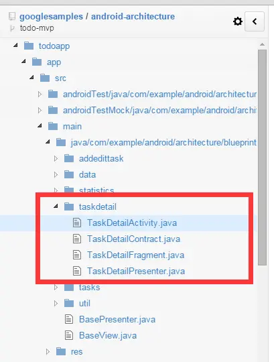The width and height of the screenshot is (274, 362).
Task: Open TaskDetailPresenter.java file
Action: pos(136,271)
